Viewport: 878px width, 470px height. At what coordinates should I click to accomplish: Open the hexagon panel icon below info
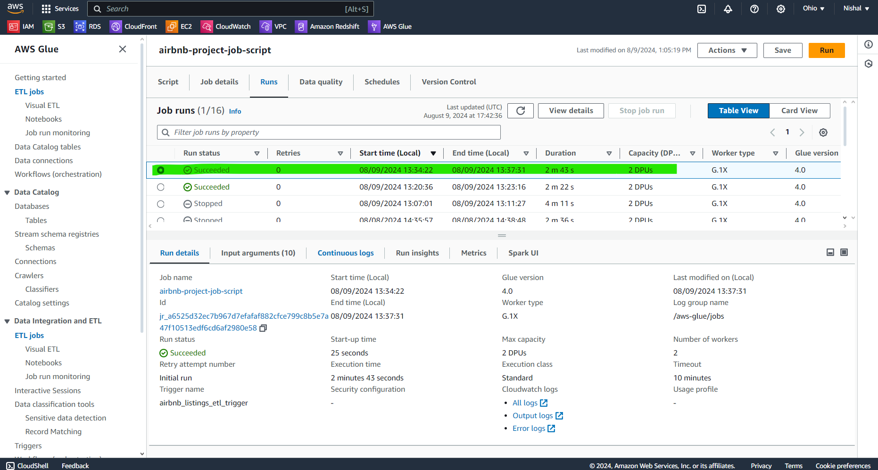pyautogui.click(x=869, y=64)
